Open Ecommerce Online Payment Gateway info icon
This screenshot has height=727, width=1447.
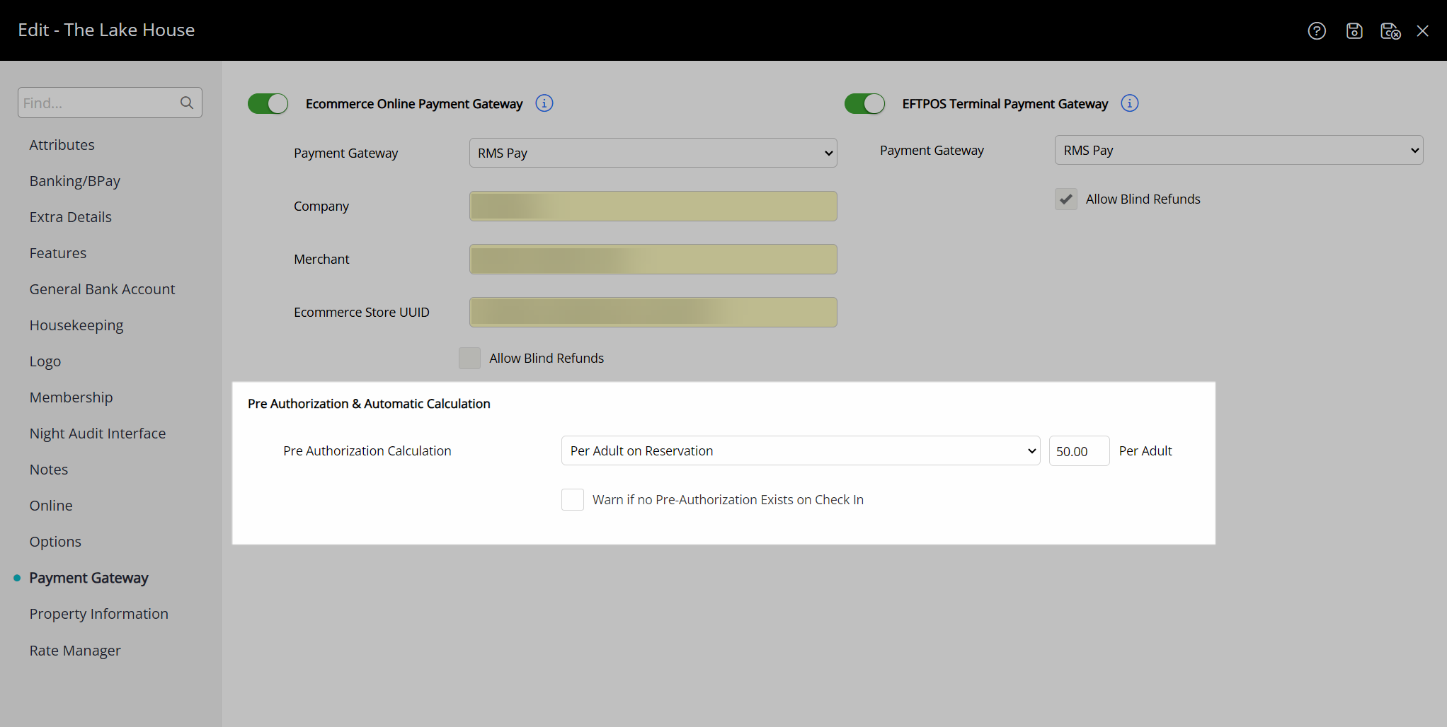pos(544,103)
